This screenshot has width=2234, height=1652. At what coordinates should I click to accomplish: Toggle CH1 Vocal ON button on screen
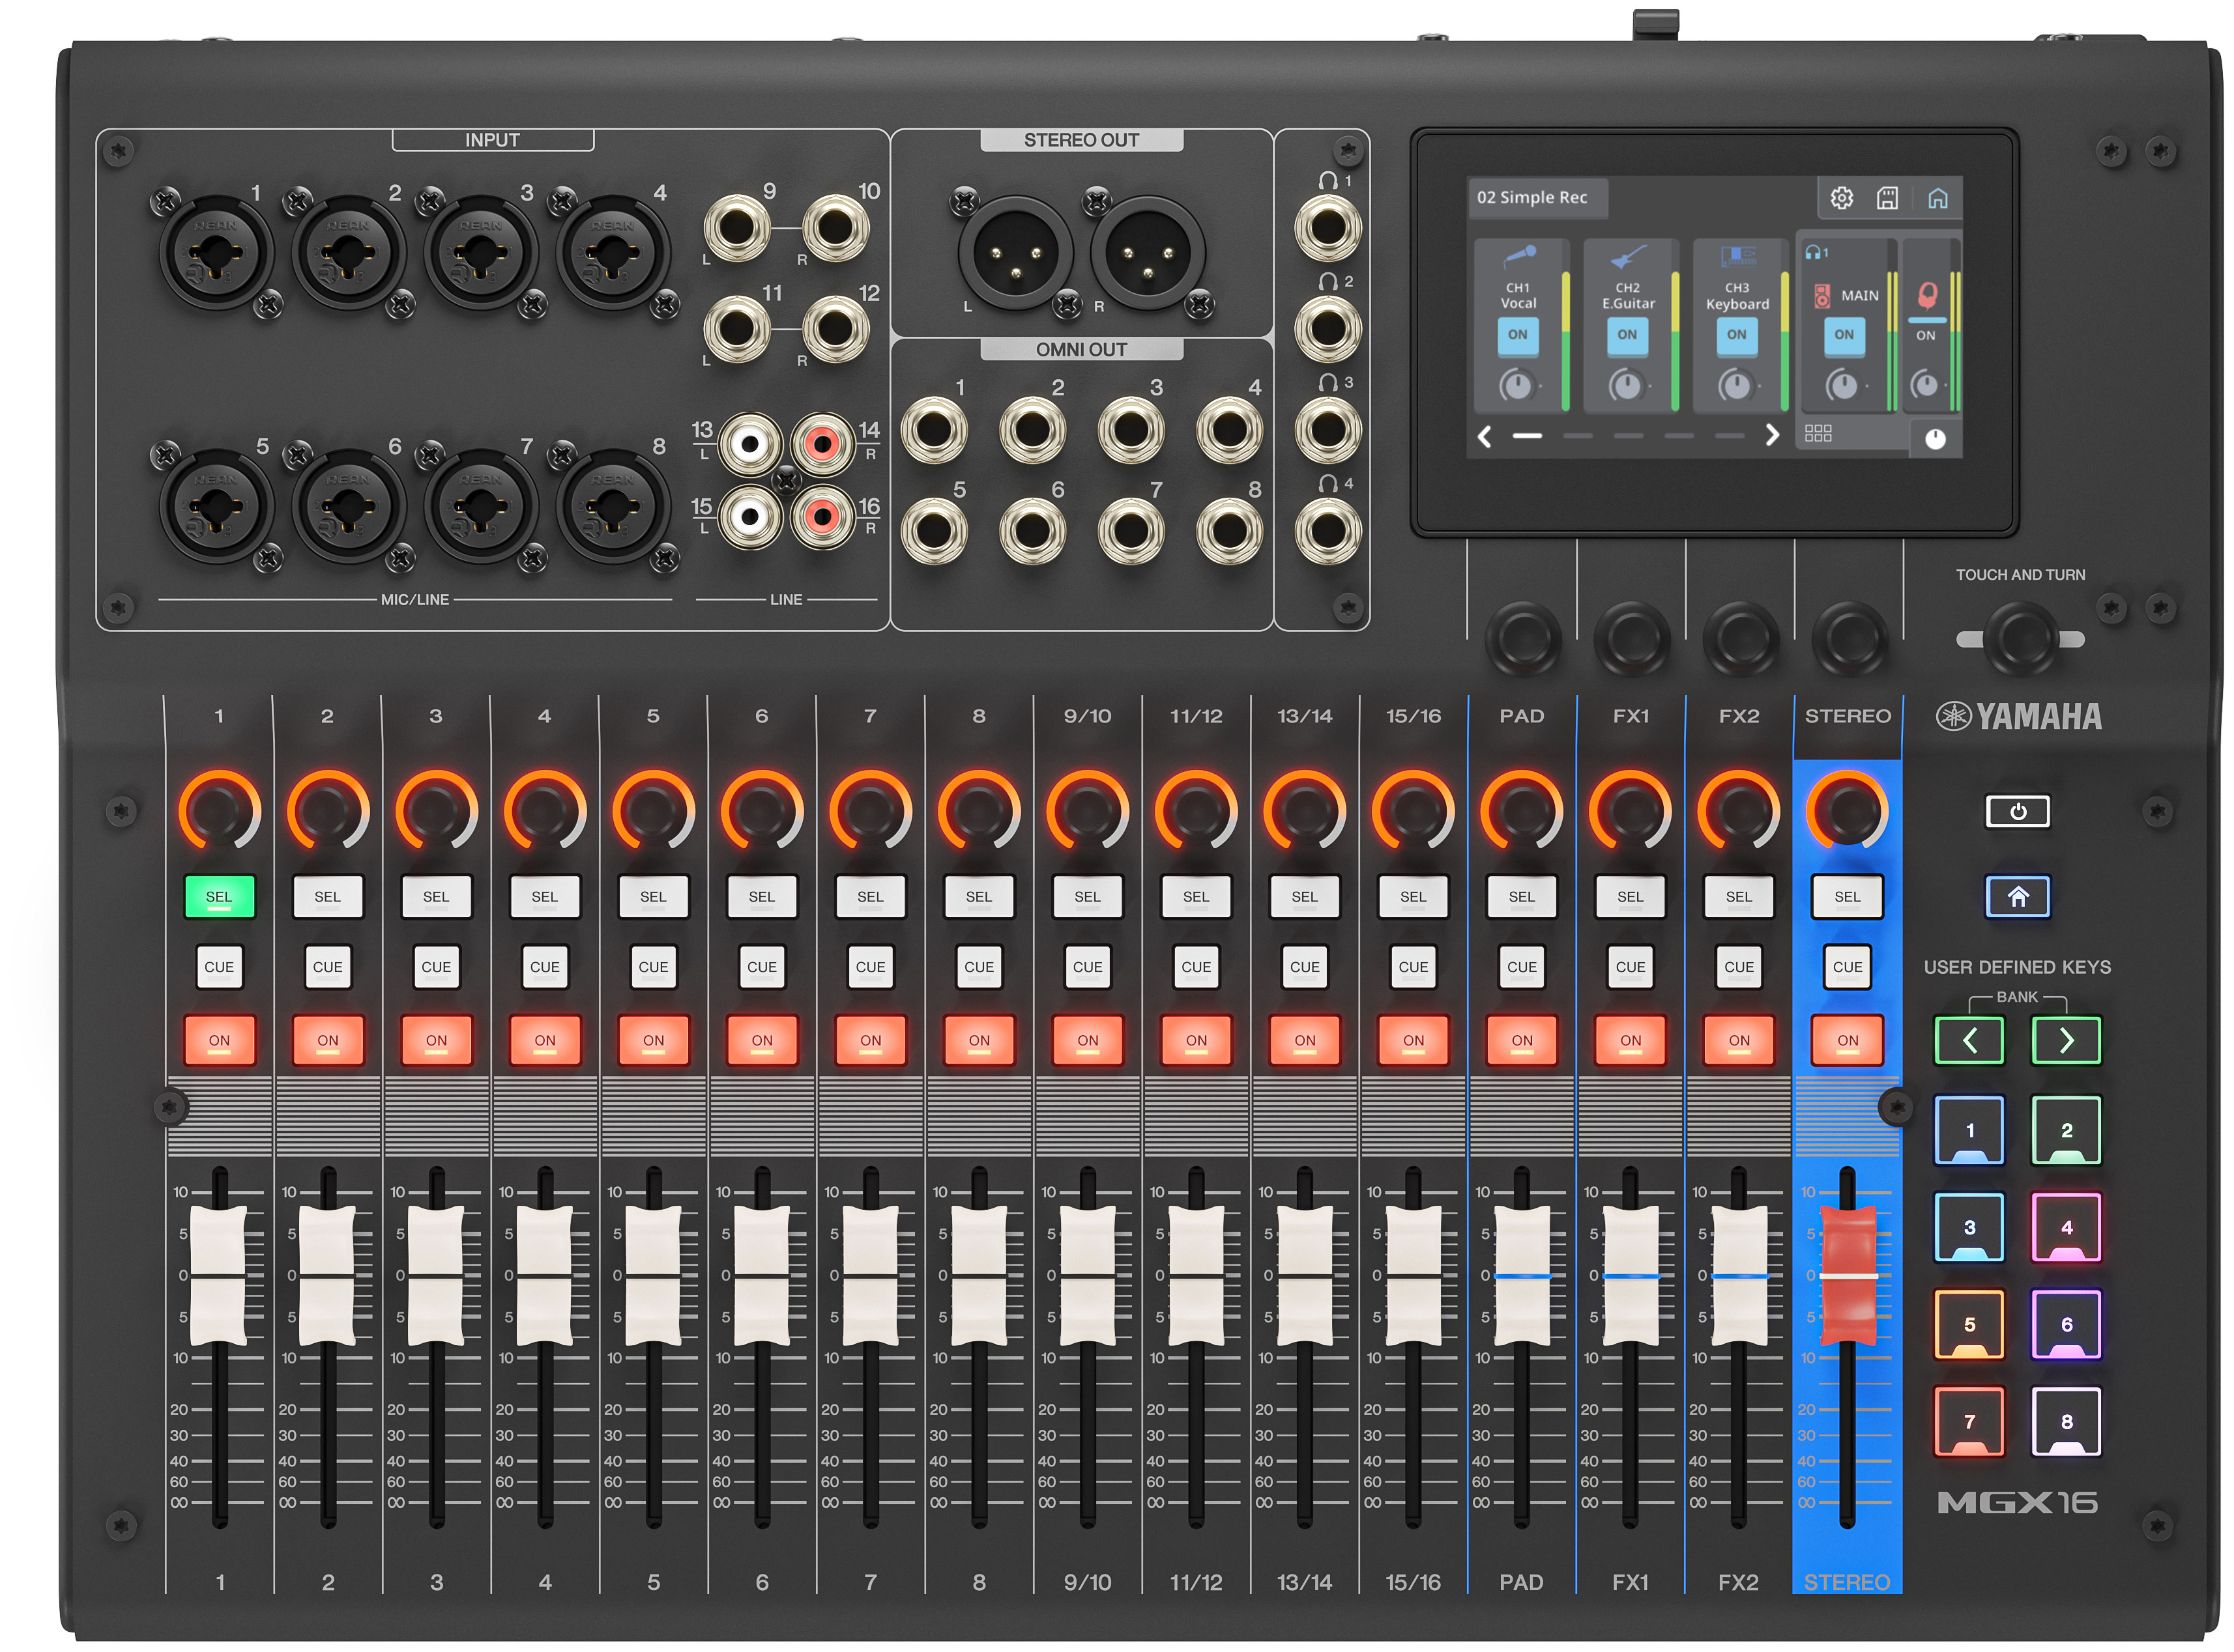(x=1518, y=334)
